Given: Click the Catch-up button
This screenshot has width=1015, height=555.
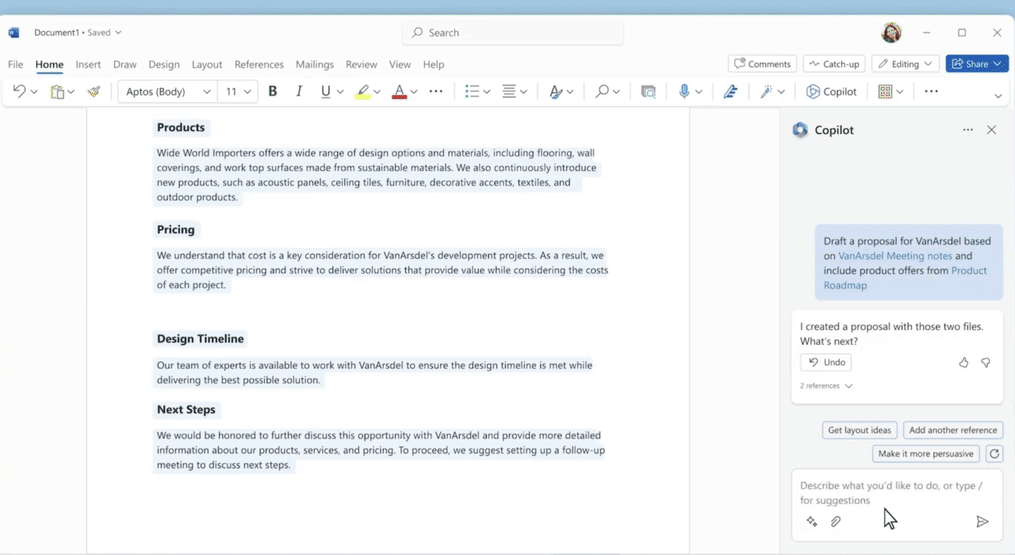Looking at the screenshot, I should (x=833, y=63).
